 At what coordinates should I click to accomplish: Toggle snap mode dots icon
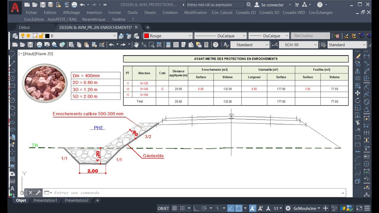[182, 208]
